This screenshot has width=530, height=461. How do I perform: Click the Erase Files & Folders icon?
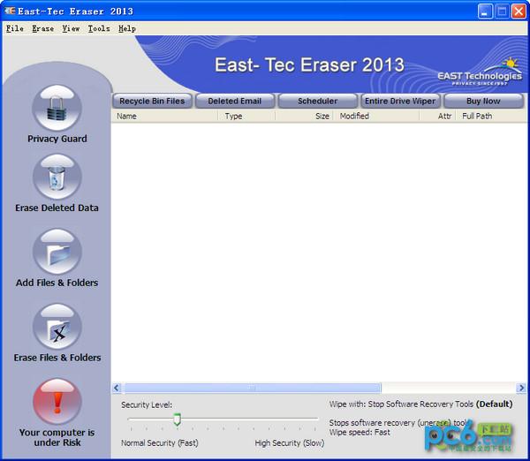tap(57, 326)
